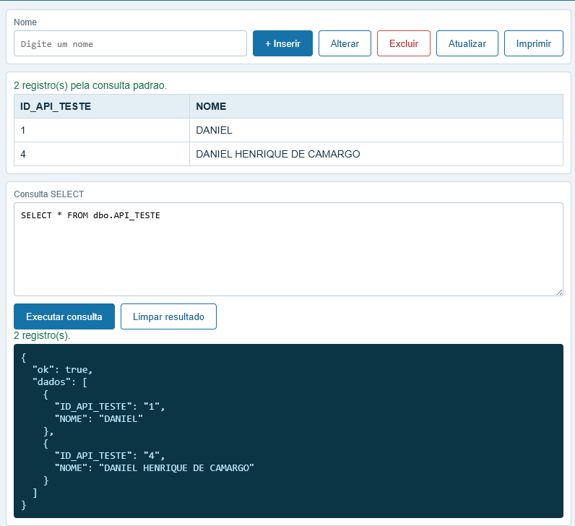Click the 'Consulta SELECT' label
575x526 pixels.
pyautogui.click(x=49, y=194)
